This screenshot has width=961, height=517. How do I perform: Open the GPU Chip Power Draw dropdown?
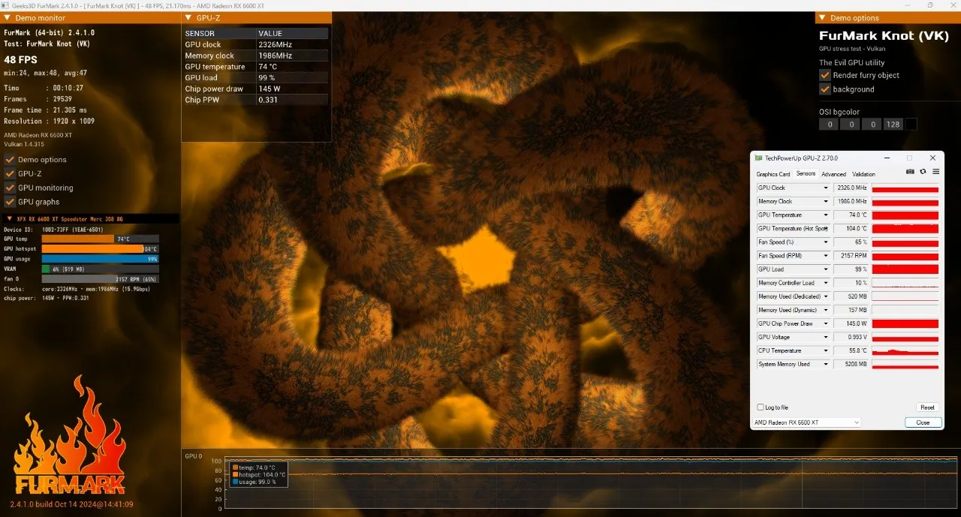click(x=826, y=323)
